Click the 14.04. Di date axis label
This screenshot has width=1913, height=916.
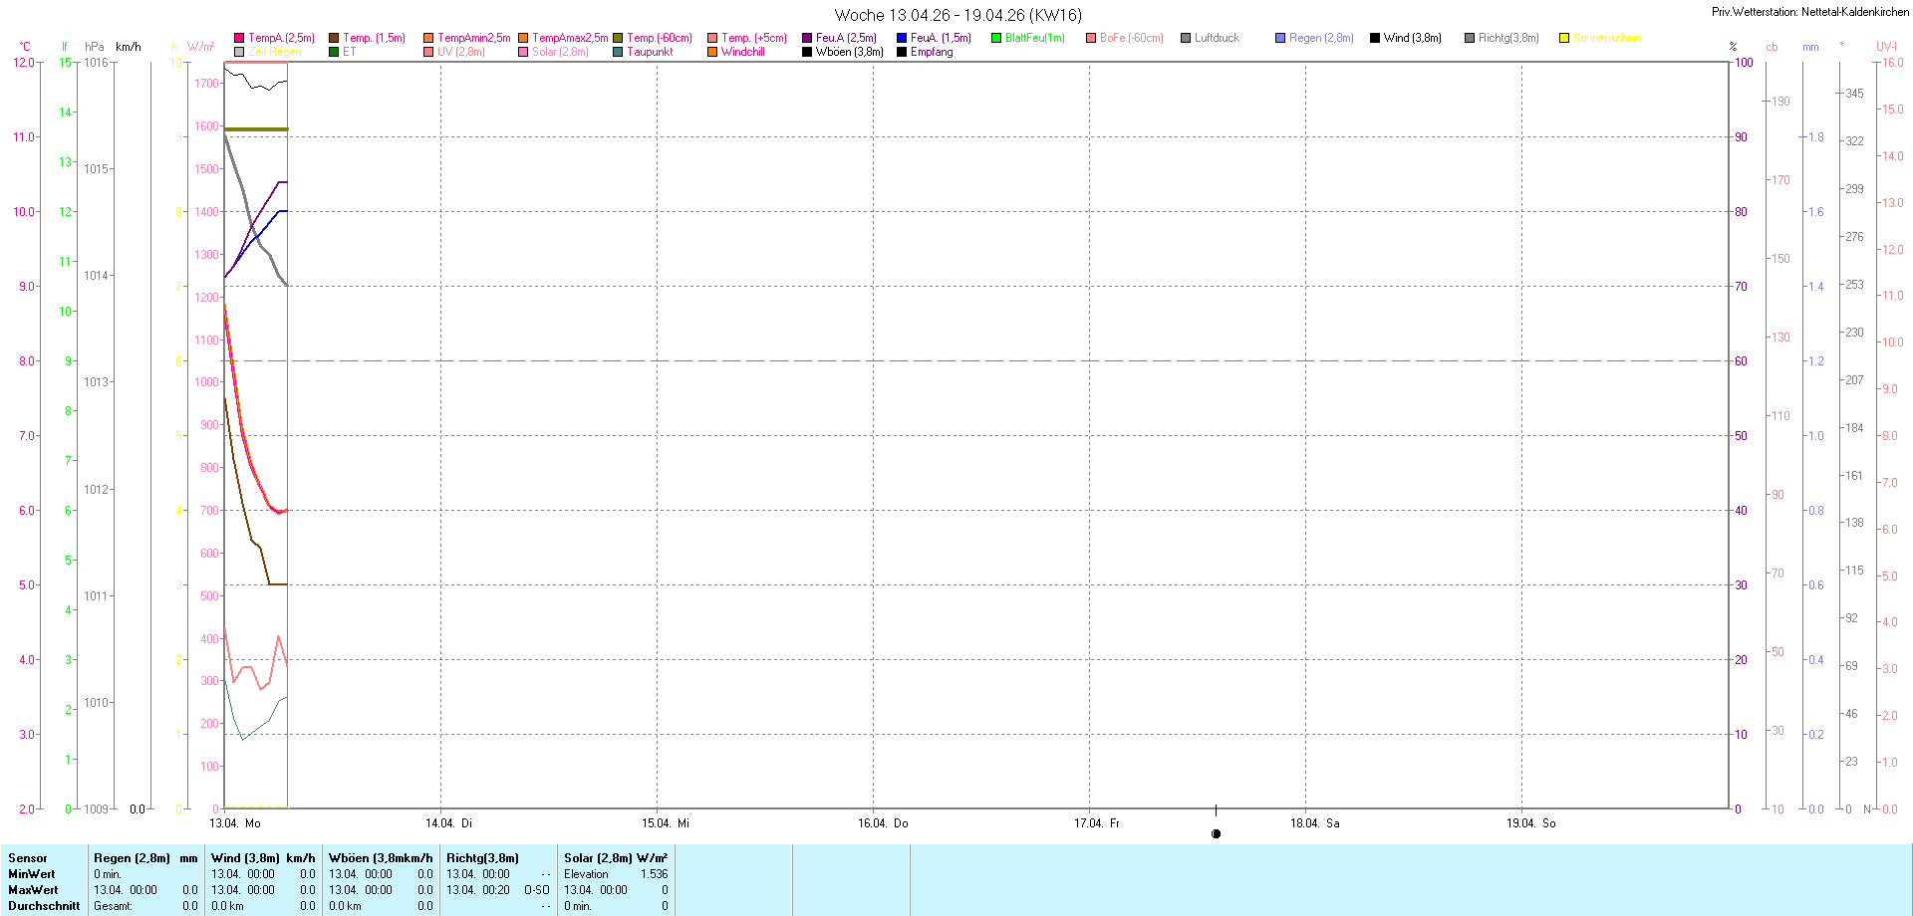(448, 823)
